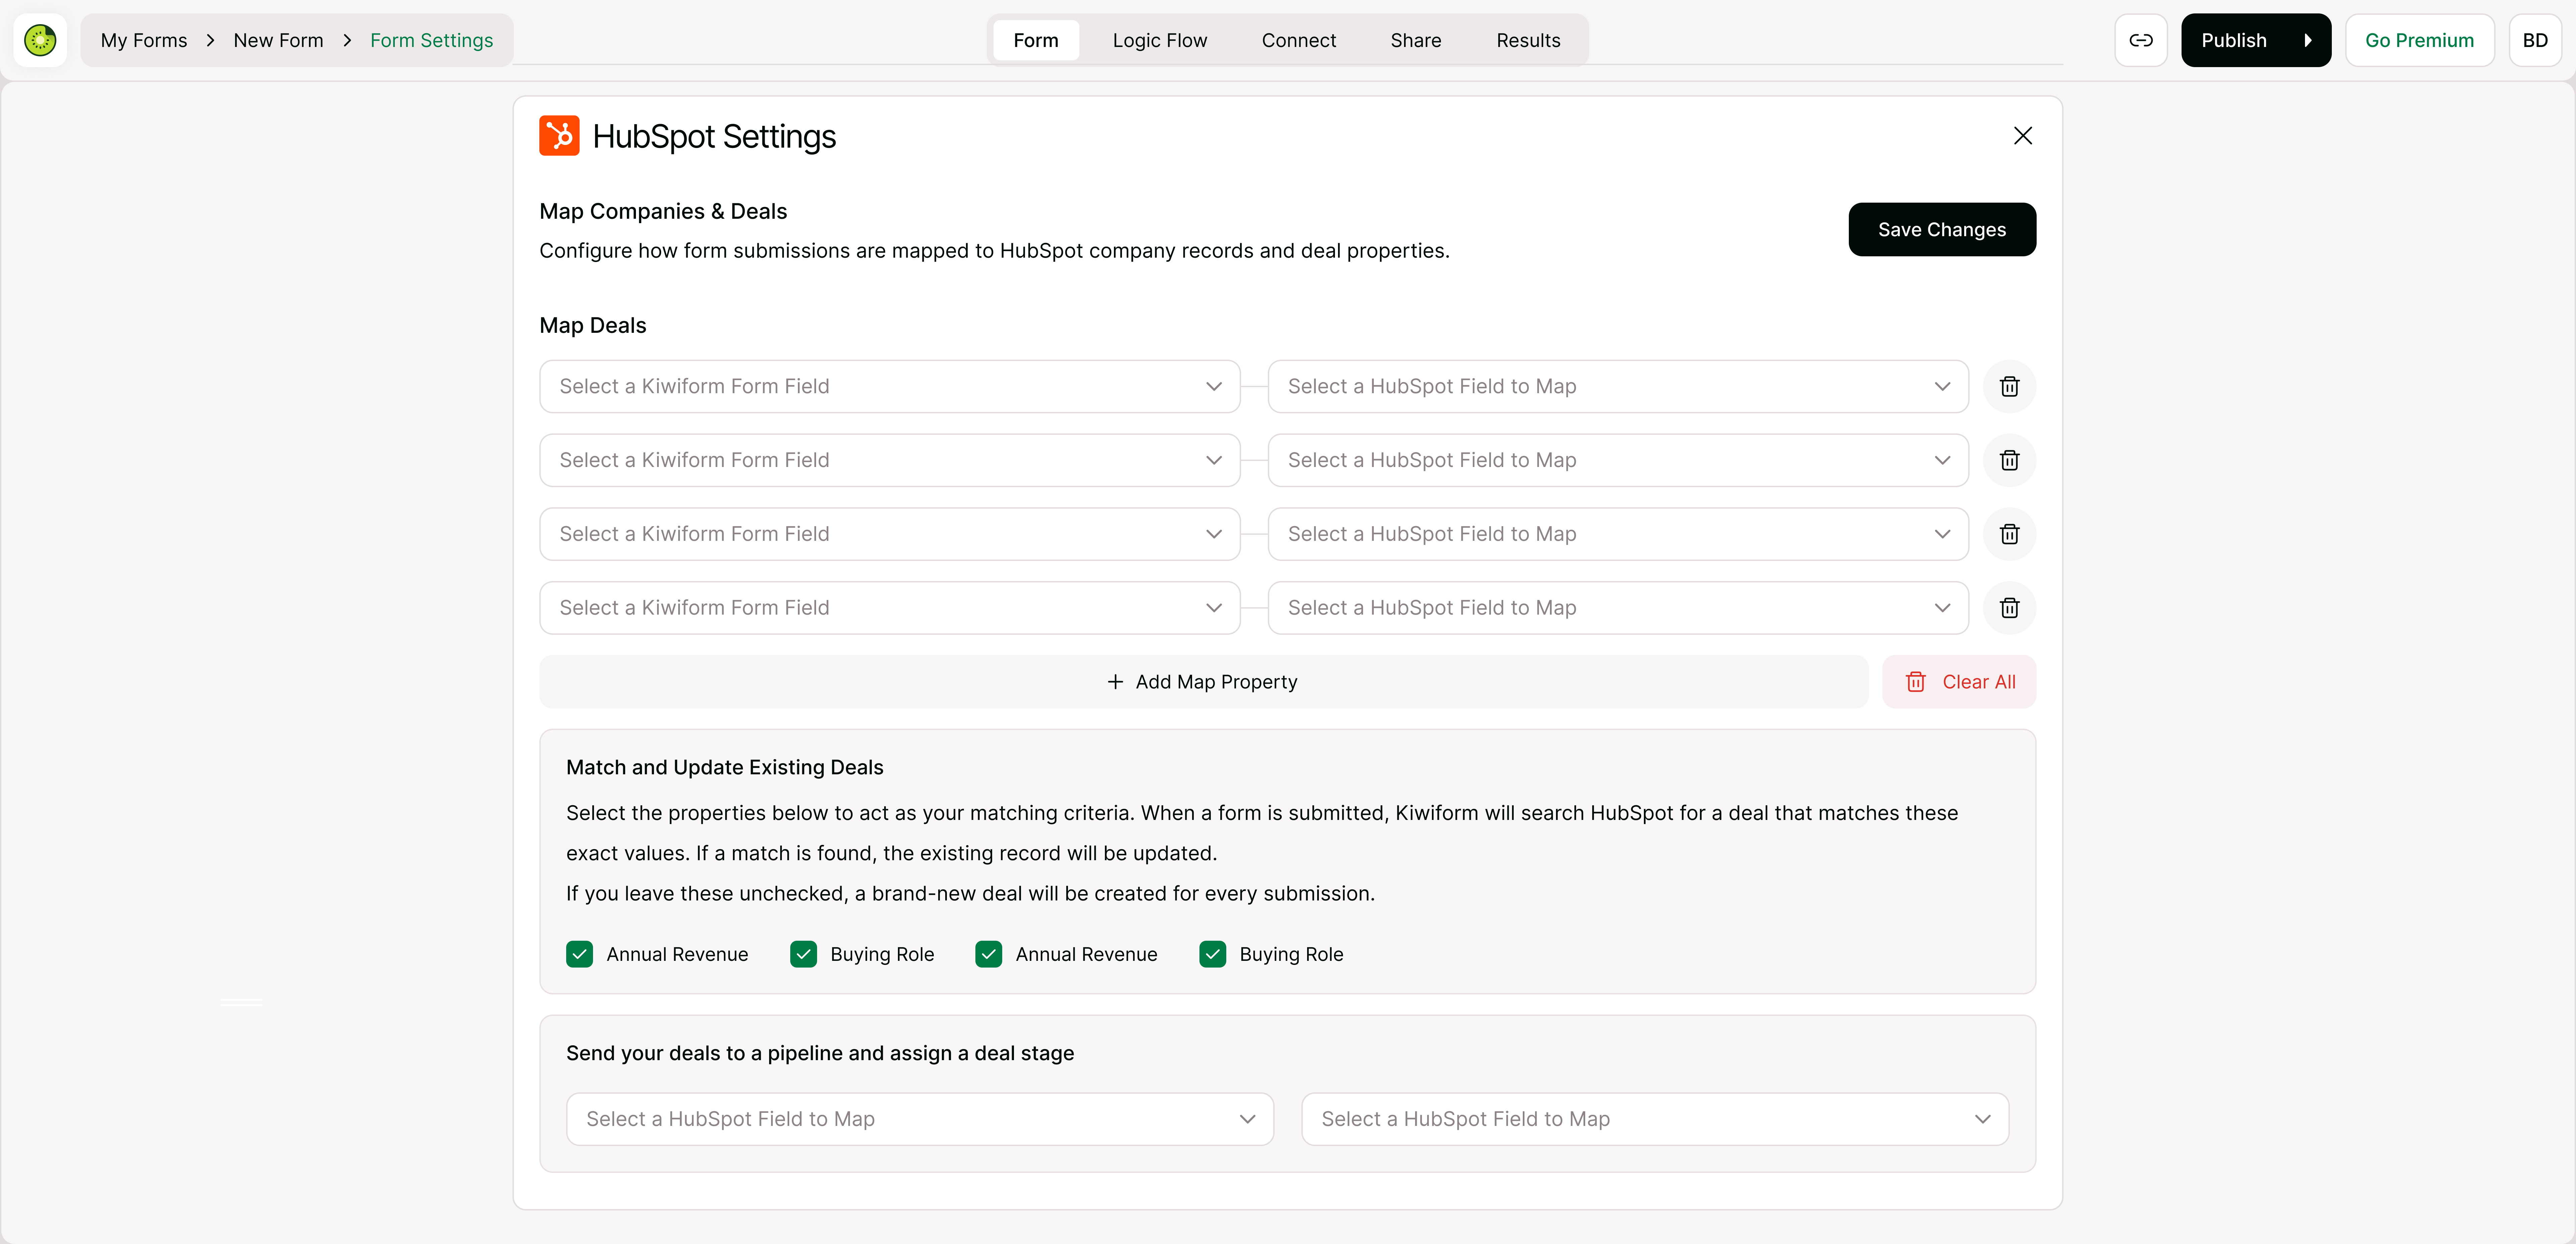The height and width of the screenshot is (1244, 2576).
Task: Switch to the Results tab
Action: 1528,40
